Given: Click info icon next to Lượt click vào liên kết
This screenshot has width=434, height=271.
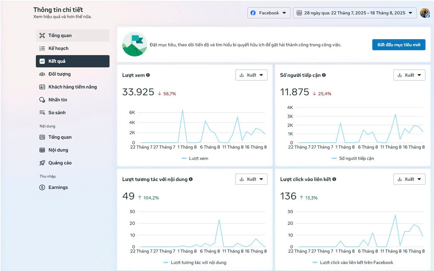Looking at the screenshot, I should [334, 179].
